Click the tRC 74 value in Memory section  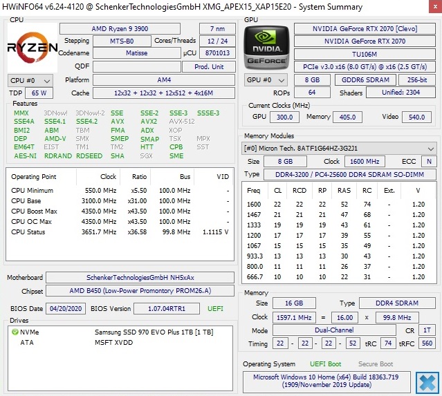388,343
